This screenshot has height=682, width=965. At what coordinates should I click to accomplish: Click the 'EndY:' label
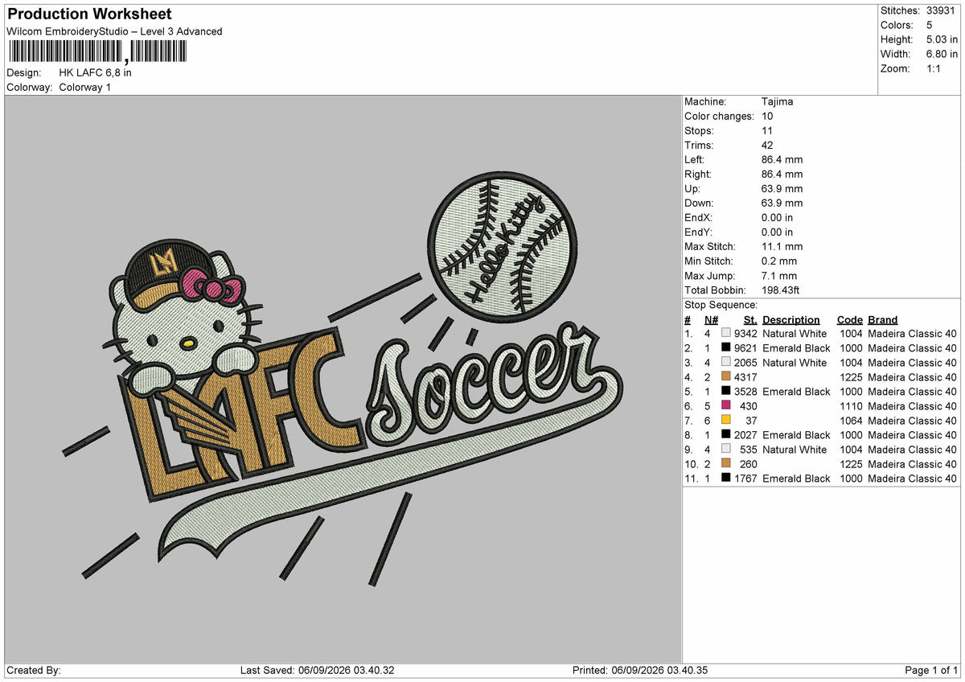(x=698, y=232)
